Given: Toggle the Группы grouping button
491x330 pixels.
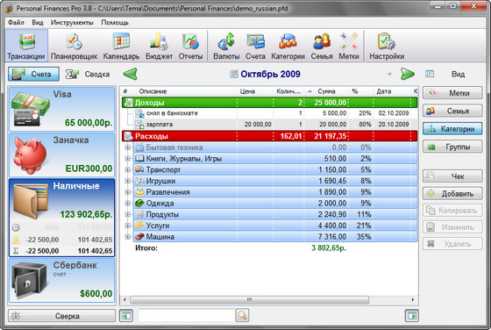Looking at the screenshot, I should click(x=452, y=147).
